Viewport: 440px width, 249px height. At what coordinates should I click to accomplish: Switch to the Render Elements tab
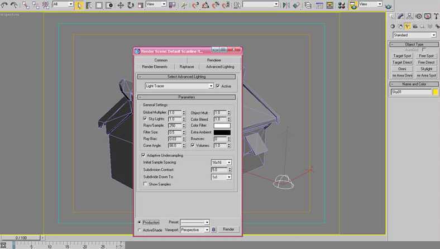pyautogui.click(x=155, y=67)
